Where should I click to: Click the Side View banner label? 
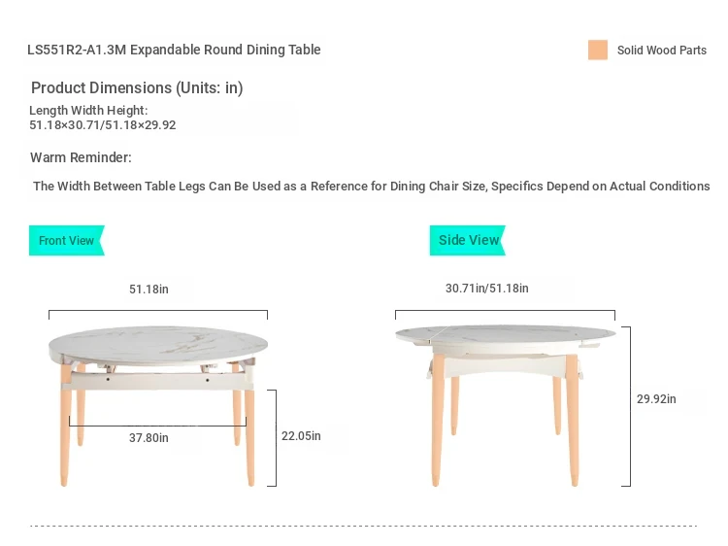click(x=468, y=240)
